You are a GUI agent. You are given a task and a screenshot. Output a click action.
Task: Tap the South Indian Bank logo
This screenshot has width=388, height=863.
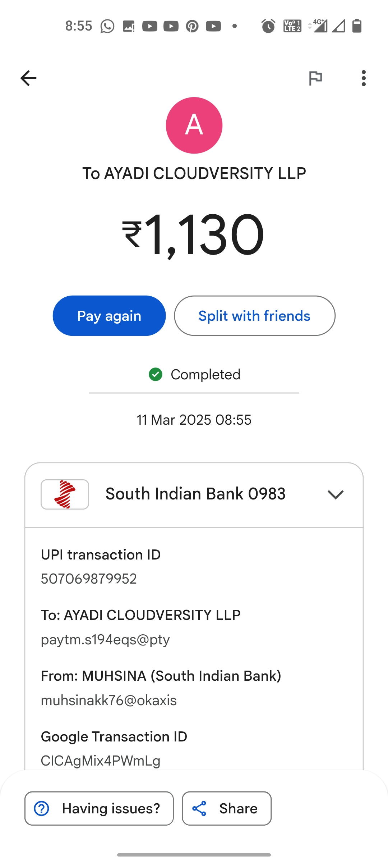pos(65,494)
